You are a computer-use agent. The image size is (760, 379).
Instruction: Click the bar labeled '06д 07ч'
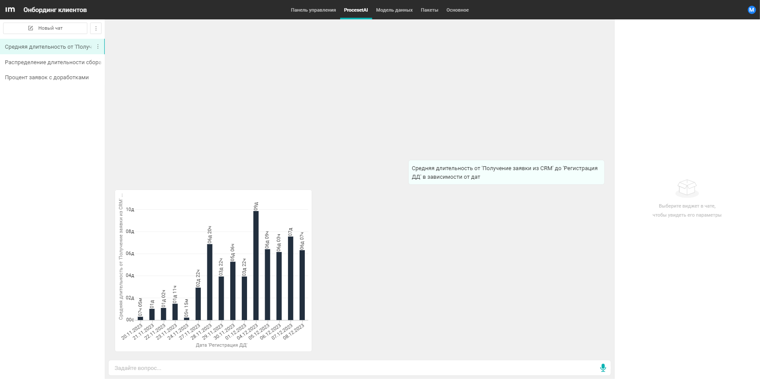302,285
